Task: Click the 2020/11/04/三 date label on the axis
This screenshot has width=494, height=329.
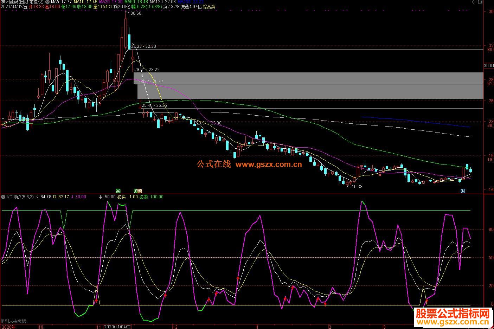Action: (x=118, y=327)
